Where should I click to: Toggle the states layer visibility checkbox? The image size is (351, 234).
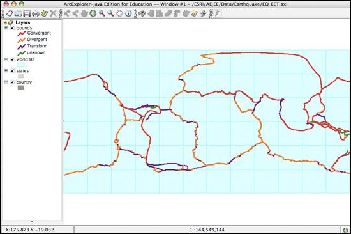[13, 71]
